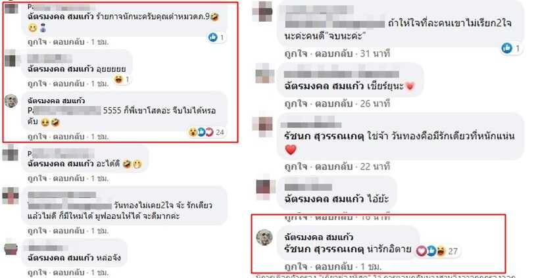This screenshot has height=278, width=536.
Task: Open ฉัตรมงคล สมแก้ว avatar on the 5555 comment
Action: (11, 101)
